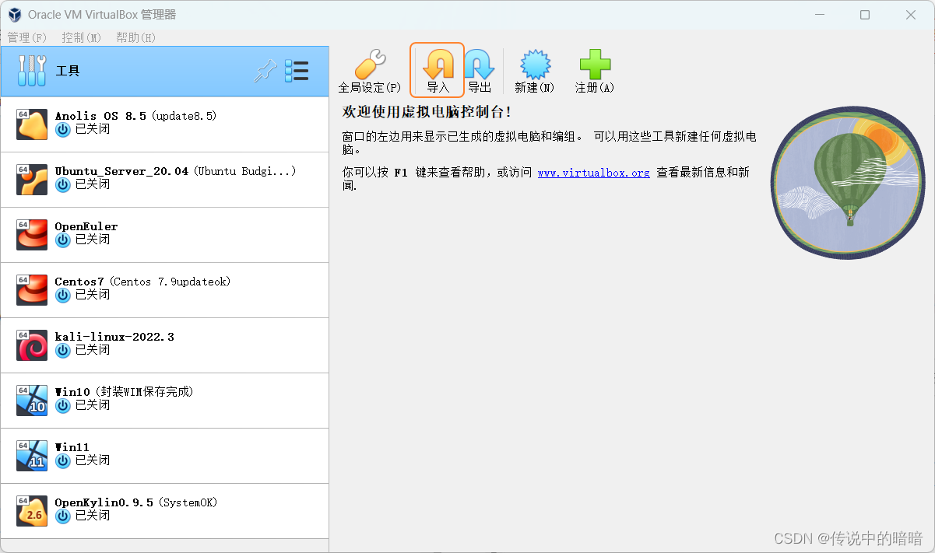Viewport: 935px width, 553px height.
Task: Click the power state icon under Win11
Action: [x=63, y=461]
